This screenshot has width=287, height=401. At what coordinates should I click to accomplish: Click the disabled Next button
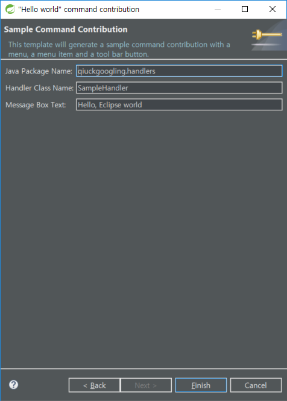pyautogui.click(x=146, y=385)
